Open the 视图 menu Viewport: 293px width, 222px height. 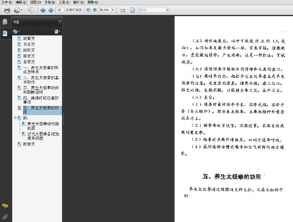(x=36, y=2)
